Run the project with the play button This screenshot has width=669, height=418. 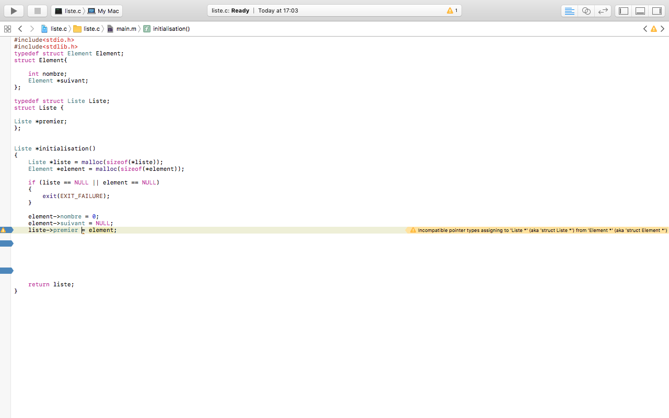point(14,10)
